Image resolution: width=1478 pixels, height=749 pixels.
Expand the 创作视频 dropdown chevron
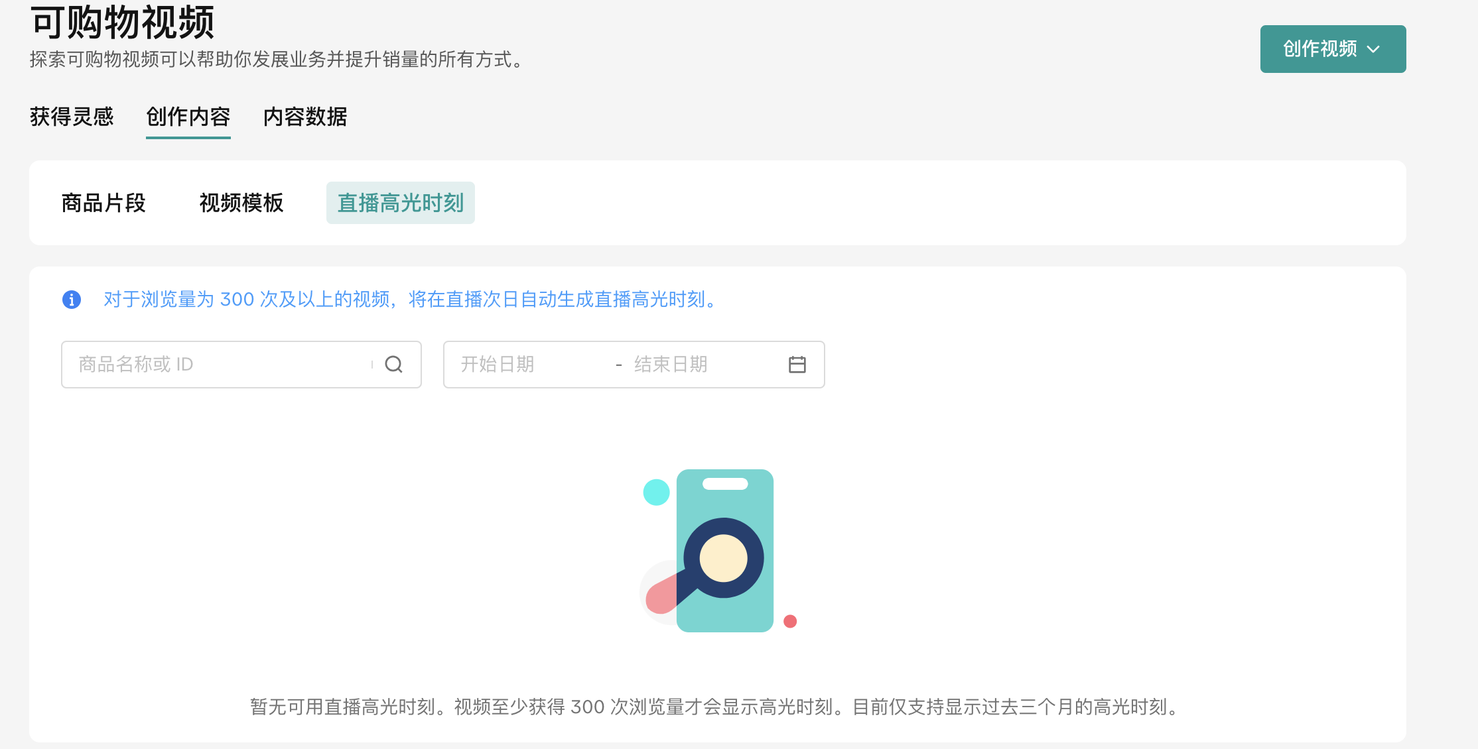[x=1374, y=49]
